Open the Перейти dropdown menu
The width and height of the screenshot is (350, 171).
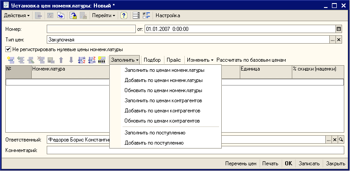click(104, 15)
